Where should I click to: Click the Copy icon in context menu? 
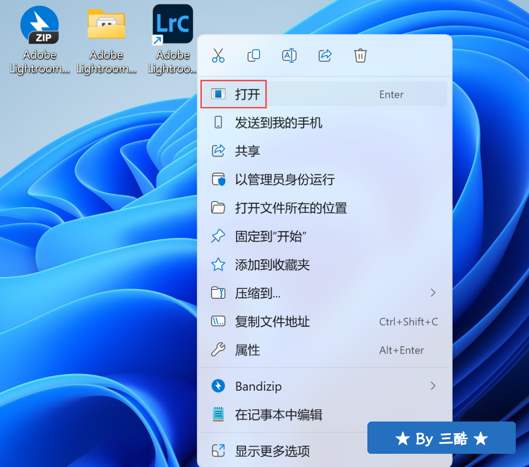pyautogui.click(x=254, y=56)
